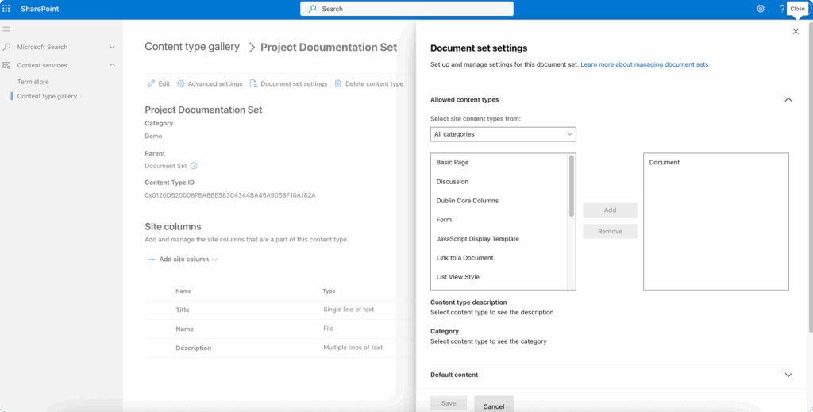Close the Document set settings panel

point(796,32)
